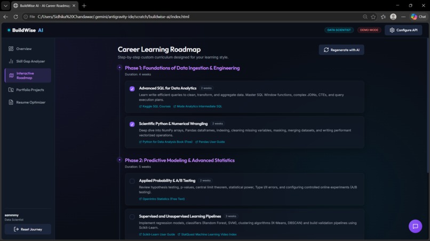430x241 pixels.
Task: Open new browser tab
Action: click(x=84, y=5)
